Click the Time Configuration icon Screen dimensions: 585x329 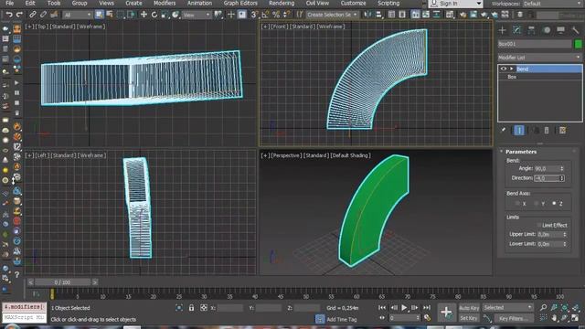point(427,318)
